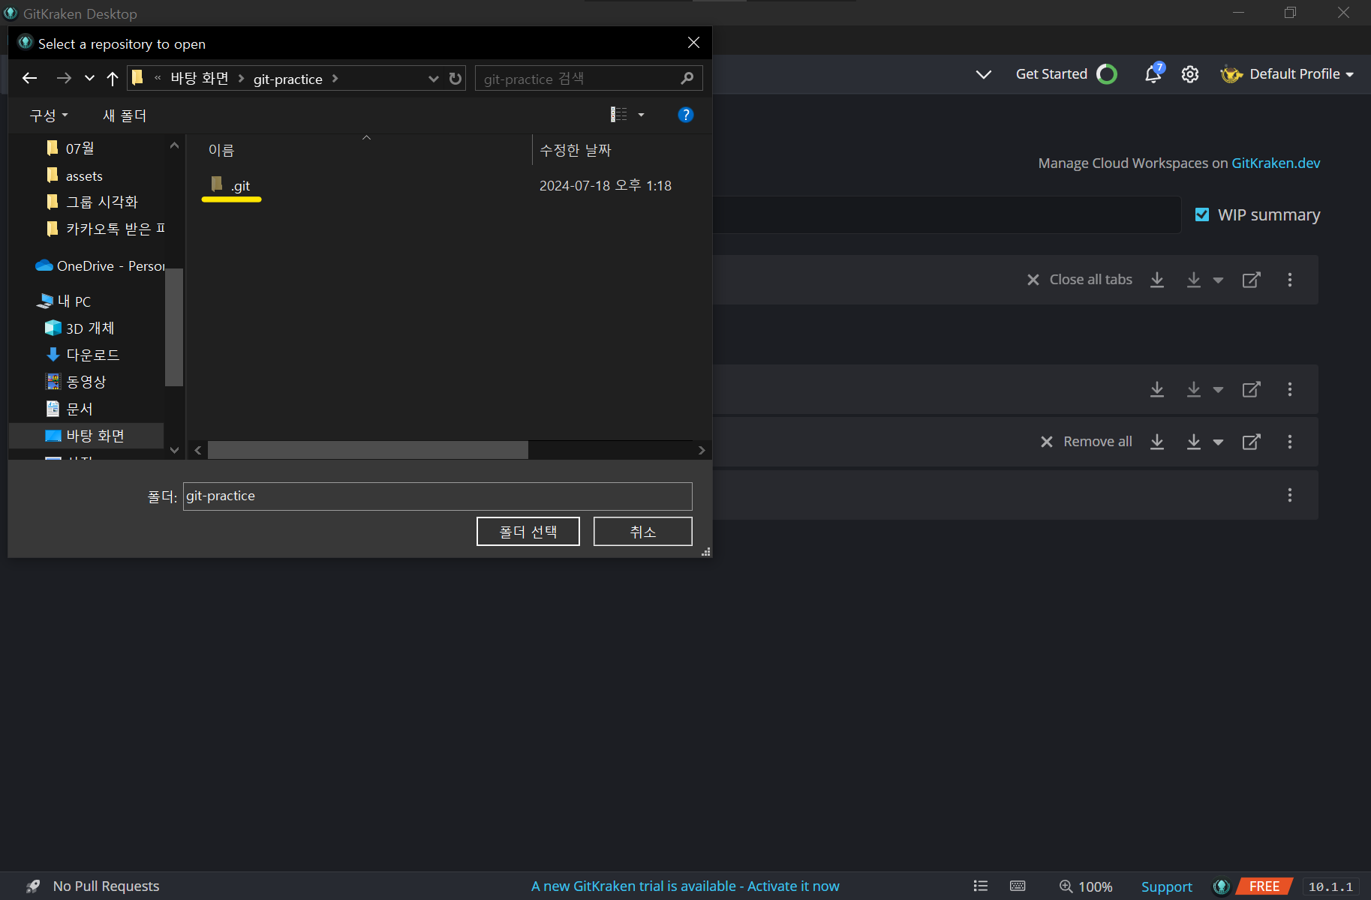
Task: Open 3D 개체 in navigation tree
Action: click(80, 328)
